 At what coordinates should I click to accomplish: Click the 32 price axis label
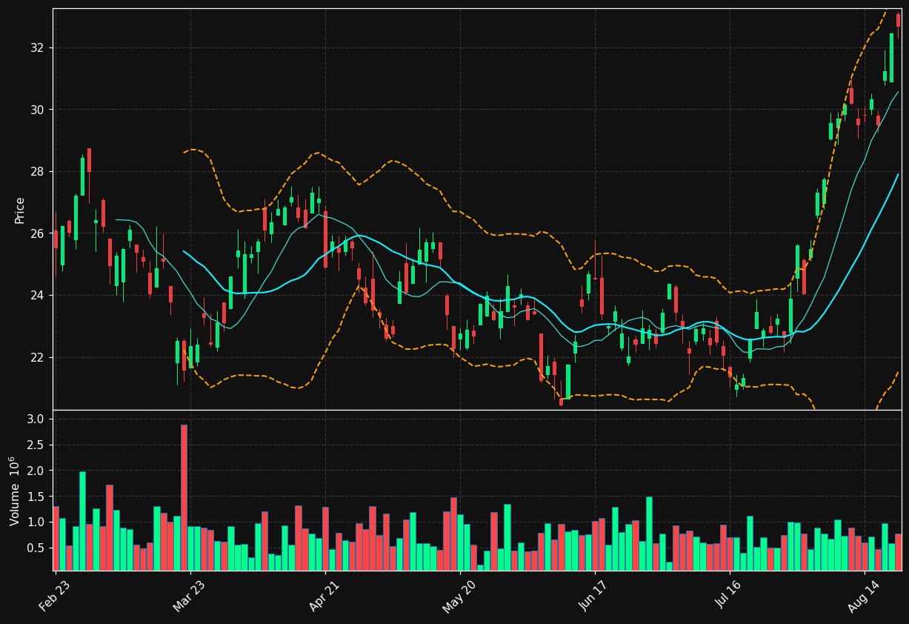[x=37, y=48]
